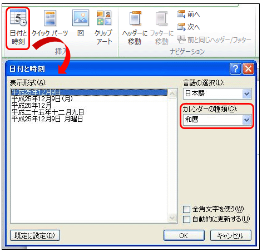
Task: Click the キャンセル button
Action: tap(231, 235)
